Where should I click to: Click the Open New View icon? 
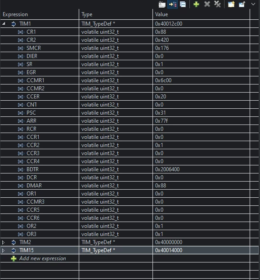tap(231, 4)
